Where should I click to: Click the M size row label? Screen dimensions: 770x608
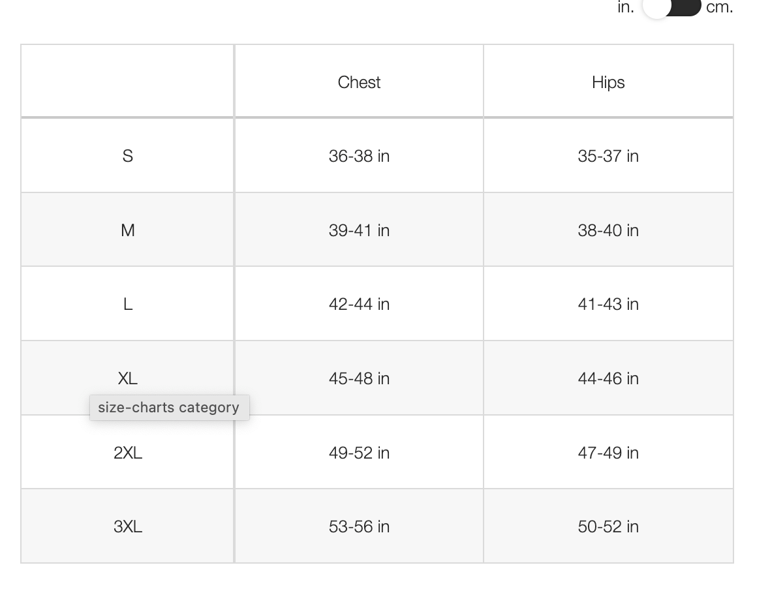128,230
